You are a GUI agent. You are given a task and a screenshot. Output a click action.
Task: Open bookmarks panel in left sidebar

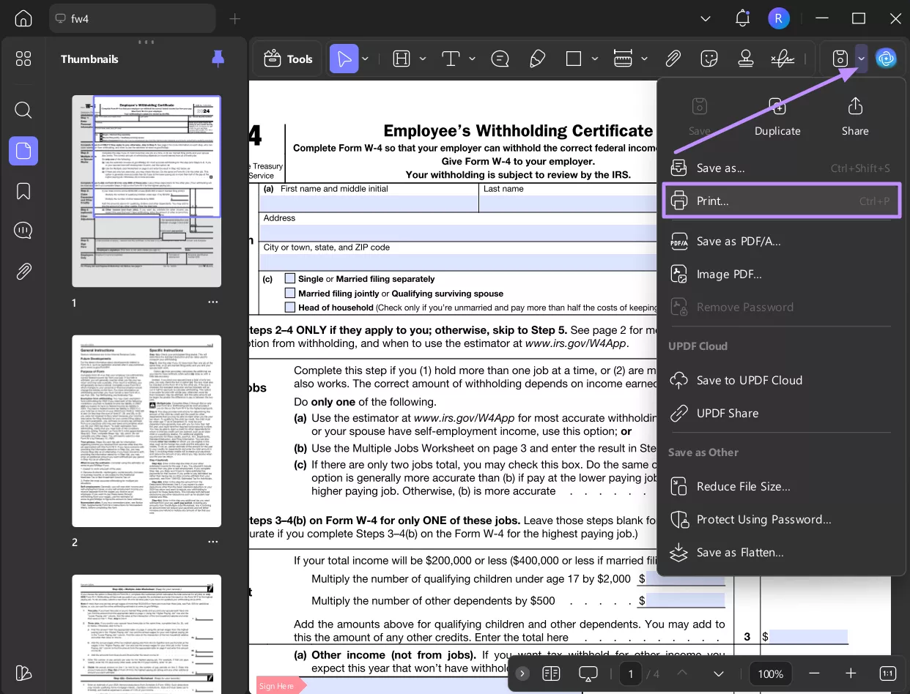(x=23, y=191)
